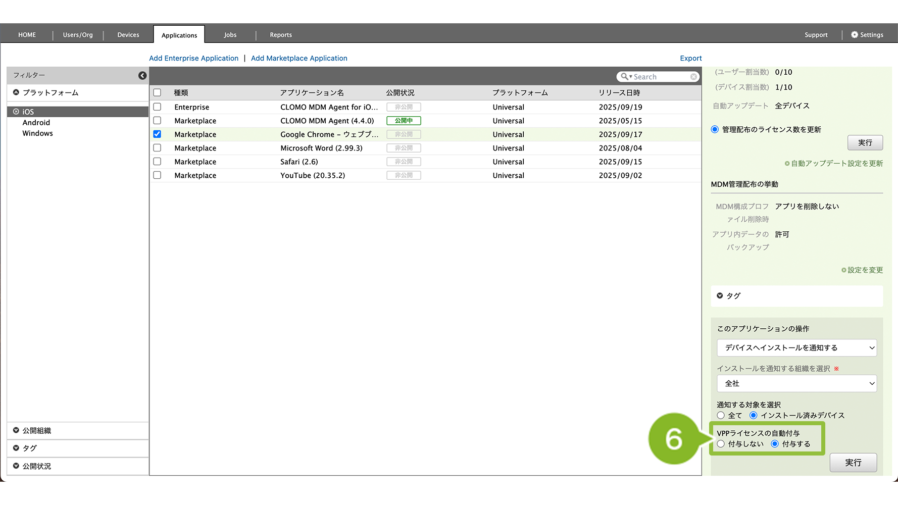Collapse the filter panel arrow icon

pos(142,75)
